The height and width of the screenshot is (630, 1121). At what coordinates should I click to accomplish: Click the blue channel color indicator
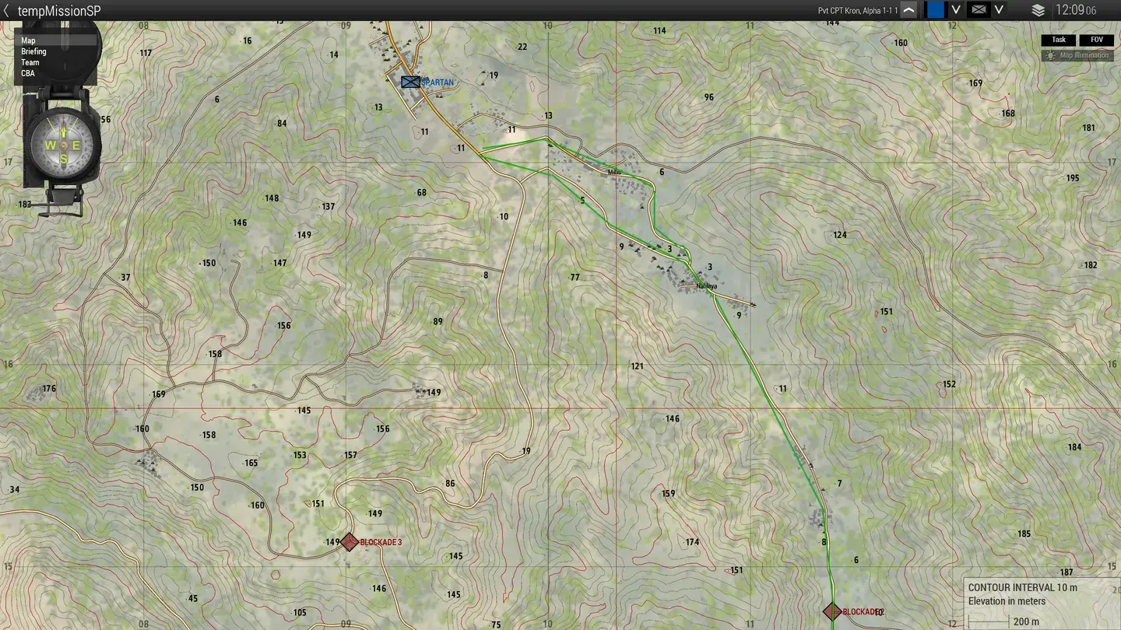click(935, 9)
